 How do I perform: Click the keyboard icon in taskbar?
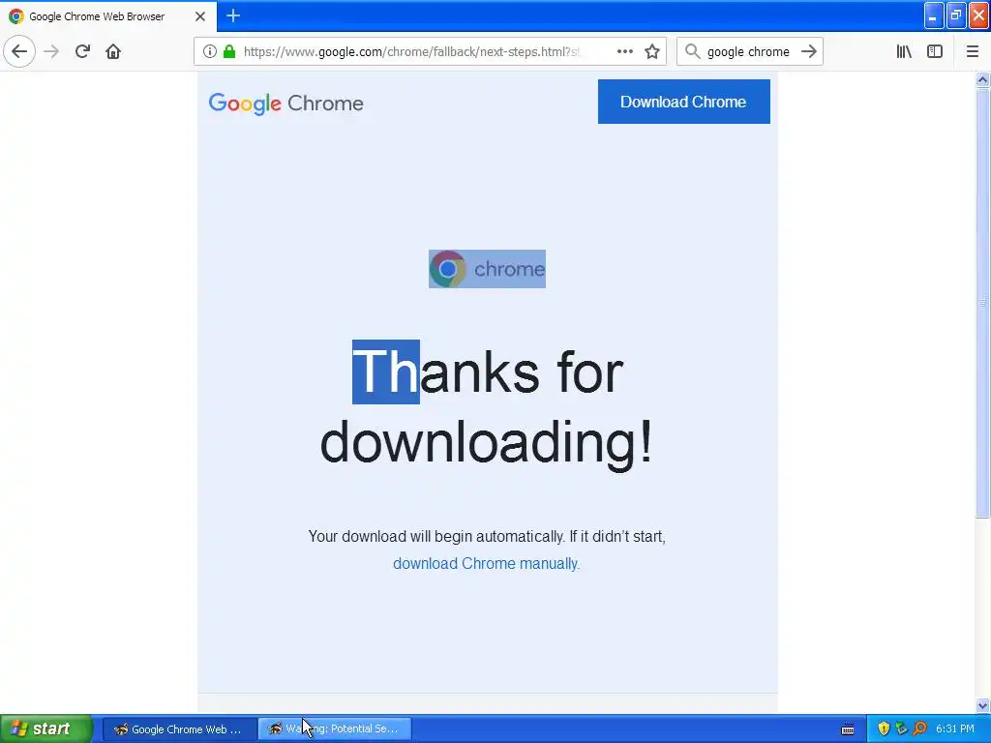pyautogui.click(x=848, y=729)
